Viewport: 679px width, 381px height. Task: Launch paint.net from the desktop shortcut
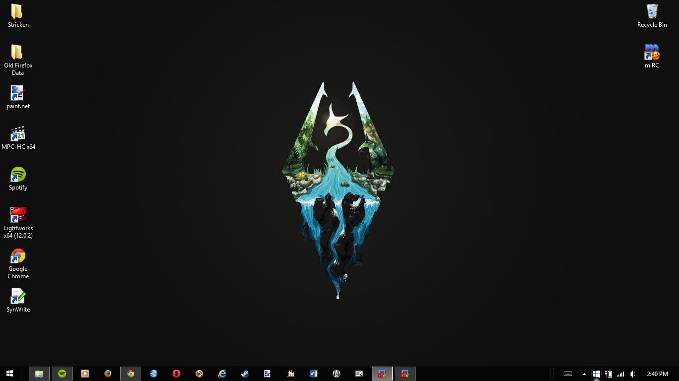tap(18, 97)
